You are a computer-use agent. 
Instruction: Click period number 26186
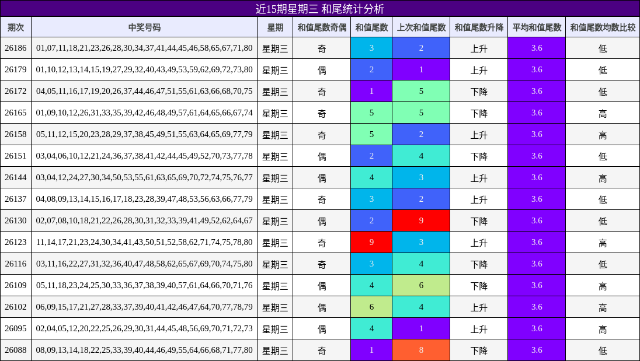coord(16,48)
